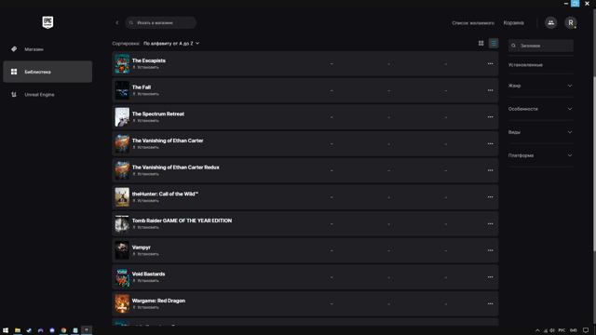Screen dimensions: 596x335
Task: Click Epic Games Launcher taskbar icon
Action: (x=87, y=330)
